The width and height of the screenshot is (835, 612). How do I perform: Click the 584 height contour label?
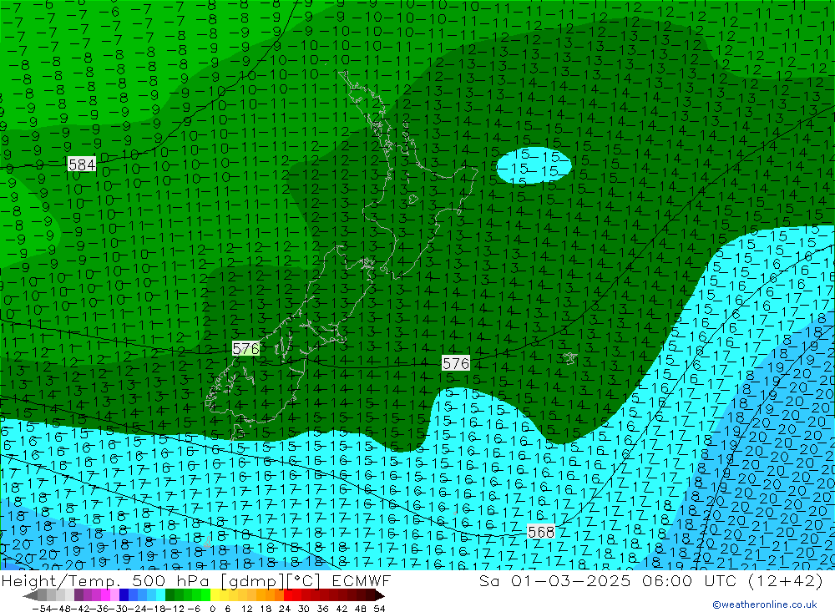82,164
